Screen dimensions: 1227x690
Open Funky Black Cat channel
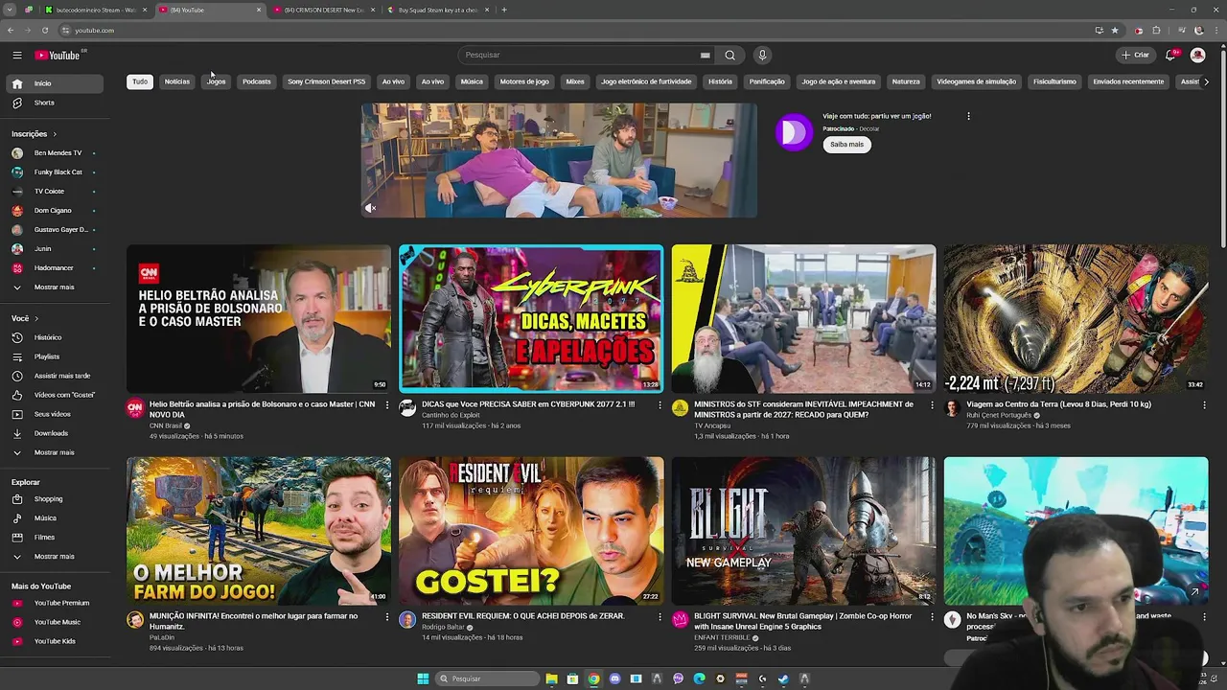point(53,172)
